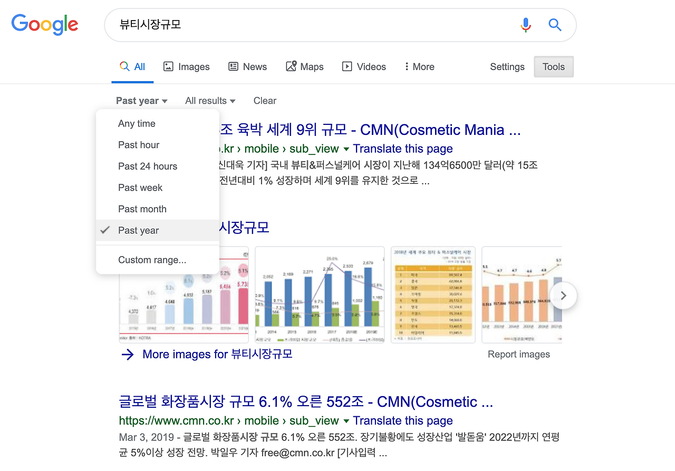This screenshot has width=675, height=471.
Task: Open the orange ranking table image
Action: tap(433, 295)
